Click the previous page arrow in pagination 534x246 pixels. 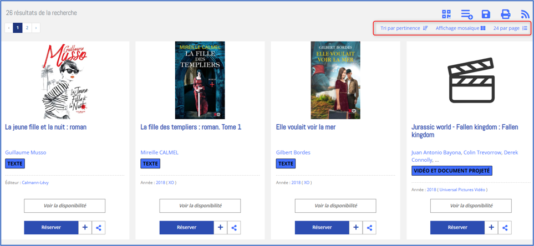click(x=9, y=28)
